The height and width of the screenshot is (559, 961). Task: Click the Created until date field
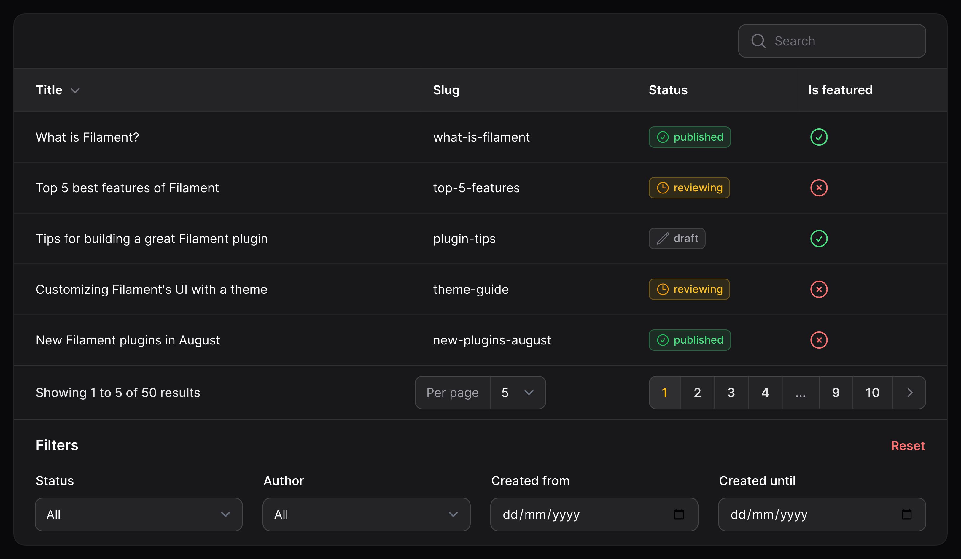click(x=822, y=514)
